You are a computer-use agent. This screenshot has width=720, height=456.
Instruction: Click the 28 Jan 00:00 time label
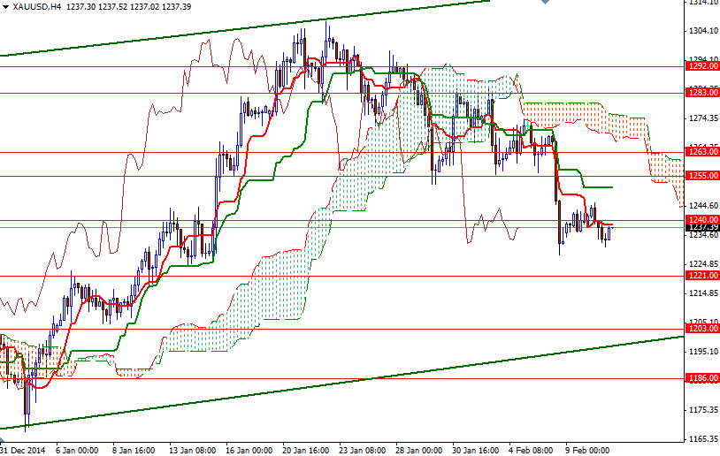pos(417,449)
